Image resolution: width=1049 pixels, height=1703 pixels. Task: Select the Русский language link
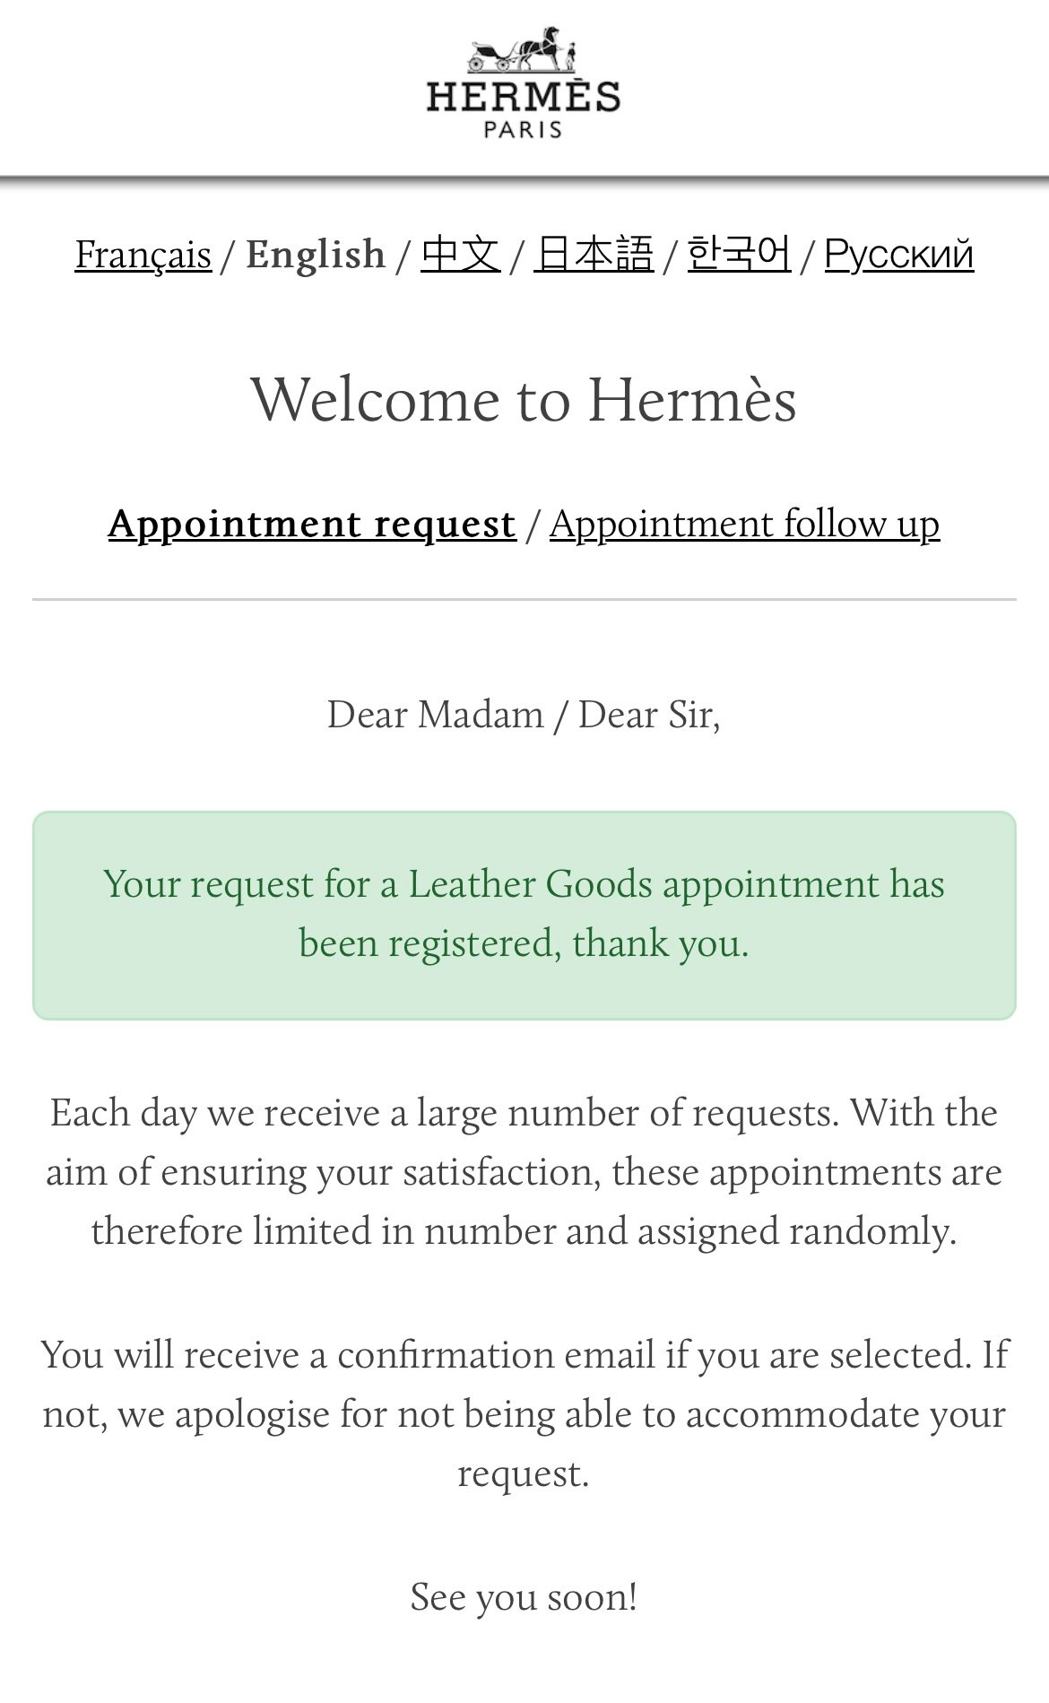[x=899, y=255]
